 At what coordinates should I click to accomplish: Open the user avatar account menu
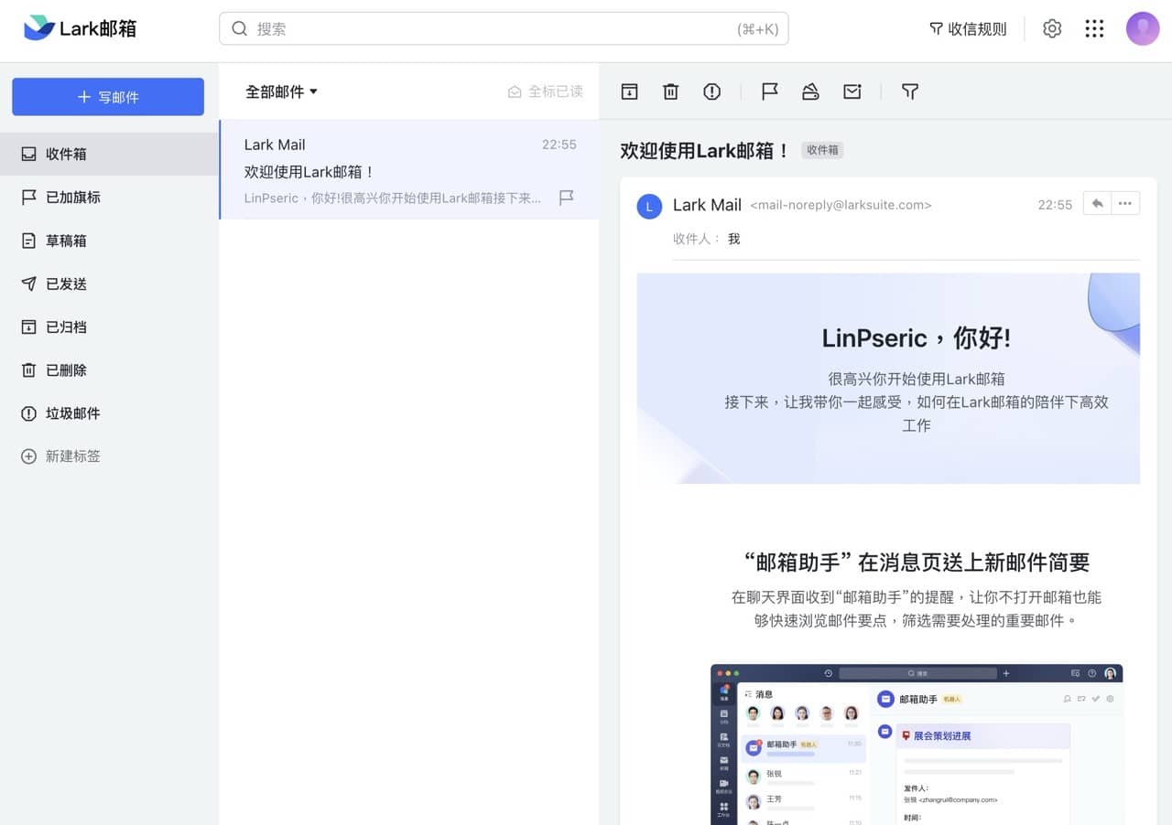(1143, 29)
